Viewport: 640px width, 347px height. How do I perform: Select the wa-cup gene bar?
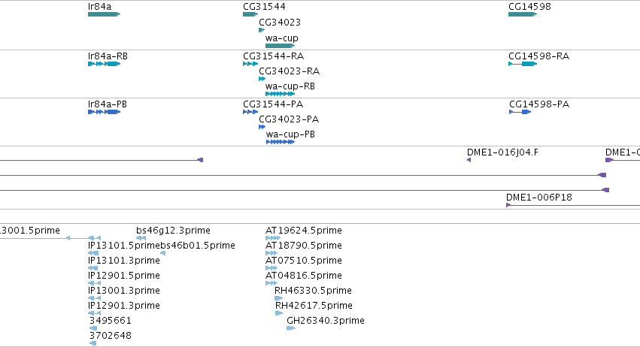280,46
